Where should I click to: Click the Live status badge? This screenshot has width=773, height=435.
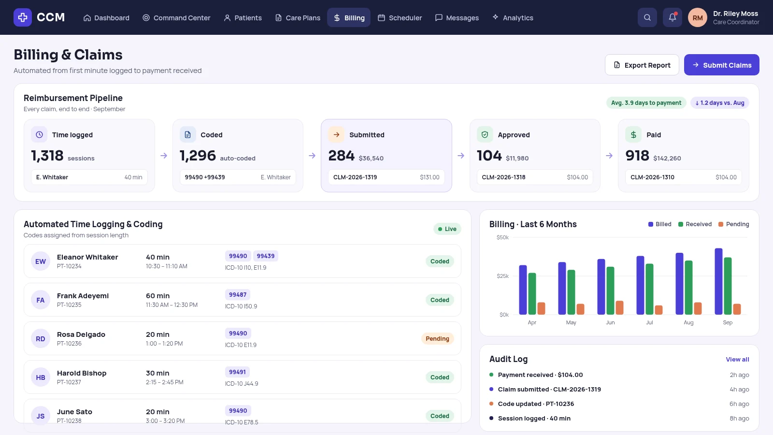coord(447,229)
